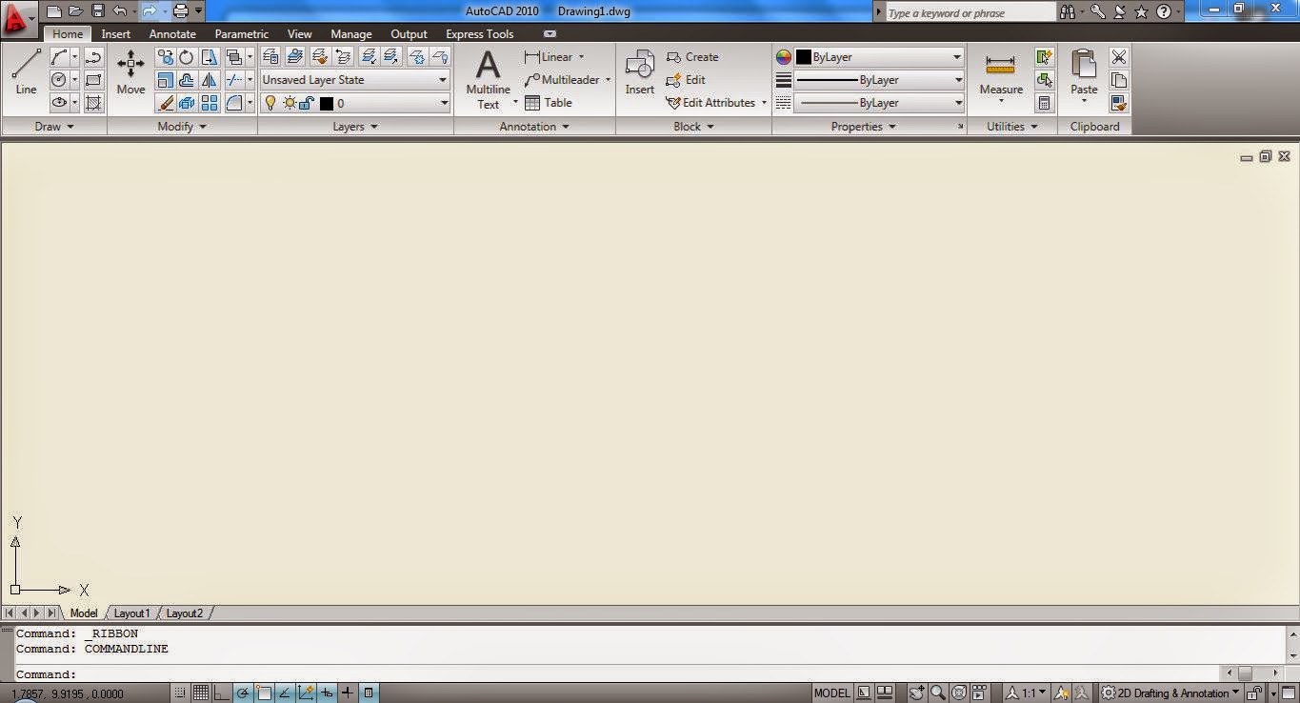Click the command line horizontal scrollbar
The height and width of the screenshot is (703, 1300).
1250,673
